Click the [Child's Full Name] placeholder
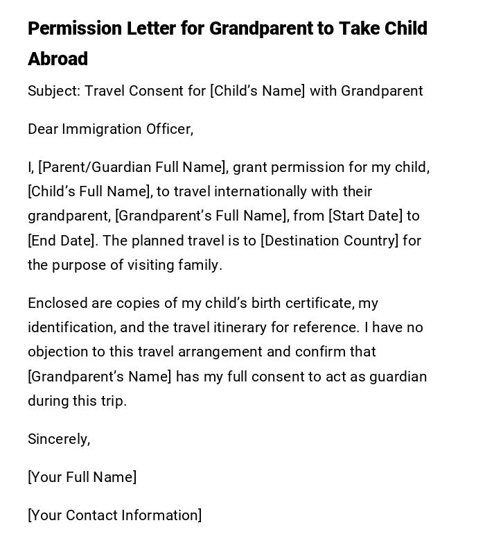 (x=89, y=191)
